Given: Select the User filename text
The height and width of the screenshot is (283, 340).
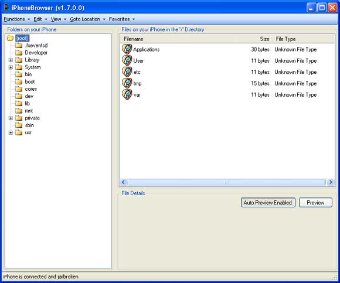Looking at the screenshot, I should (138, 61).
